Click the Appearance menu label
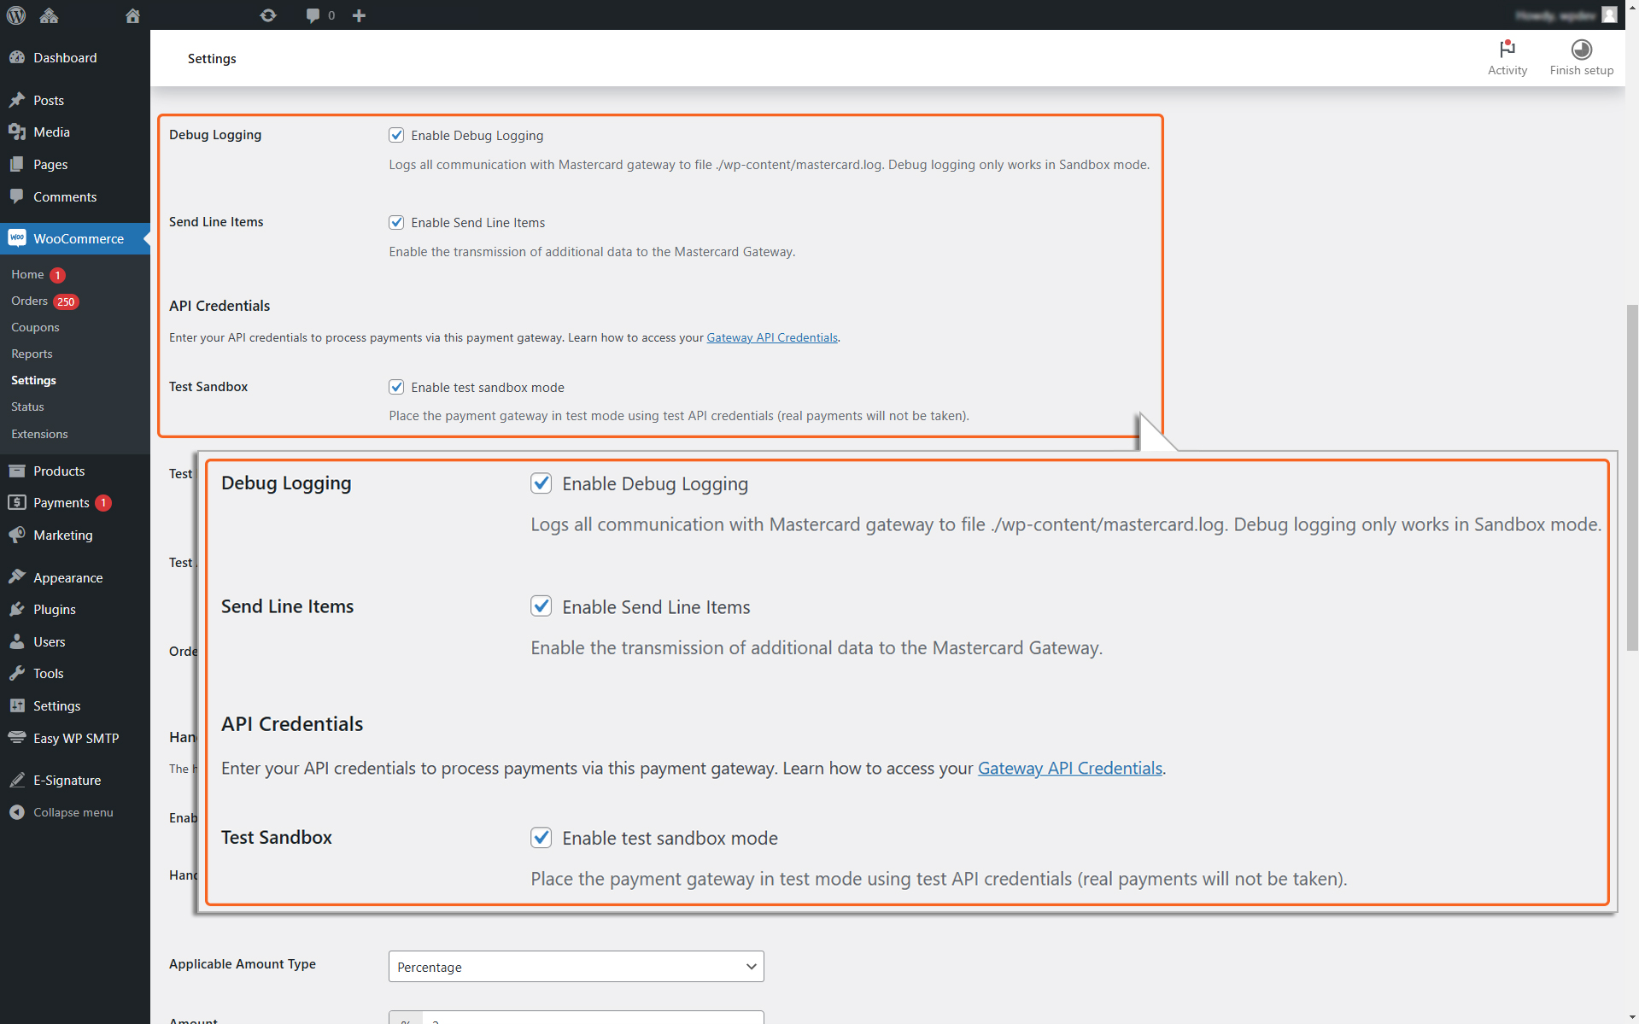This screenshot has width=1639, height=1024. point(68,577)
